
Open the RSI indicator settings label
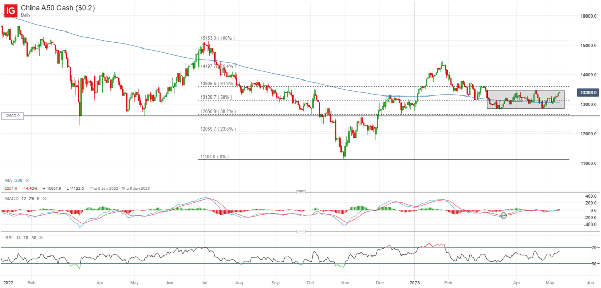point(8,238)
